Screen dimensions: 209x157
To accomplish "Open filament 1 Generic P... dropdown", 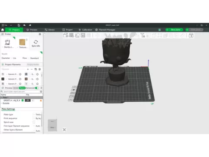I will pyautogui.click(x=12, y=74).
